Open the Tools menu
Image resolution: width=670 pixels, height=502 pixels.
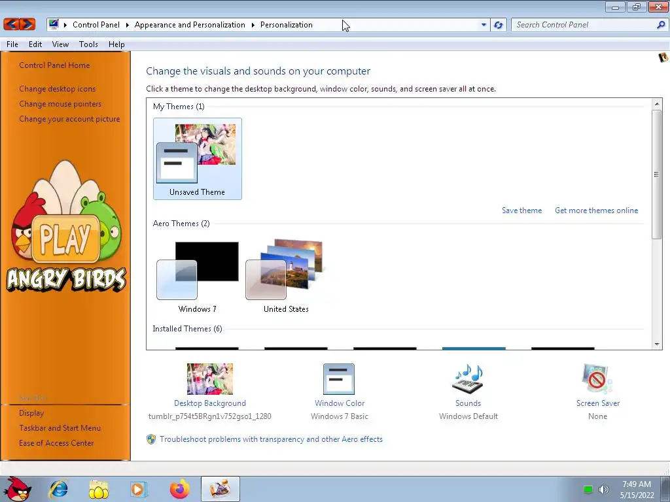coord(88,44)
